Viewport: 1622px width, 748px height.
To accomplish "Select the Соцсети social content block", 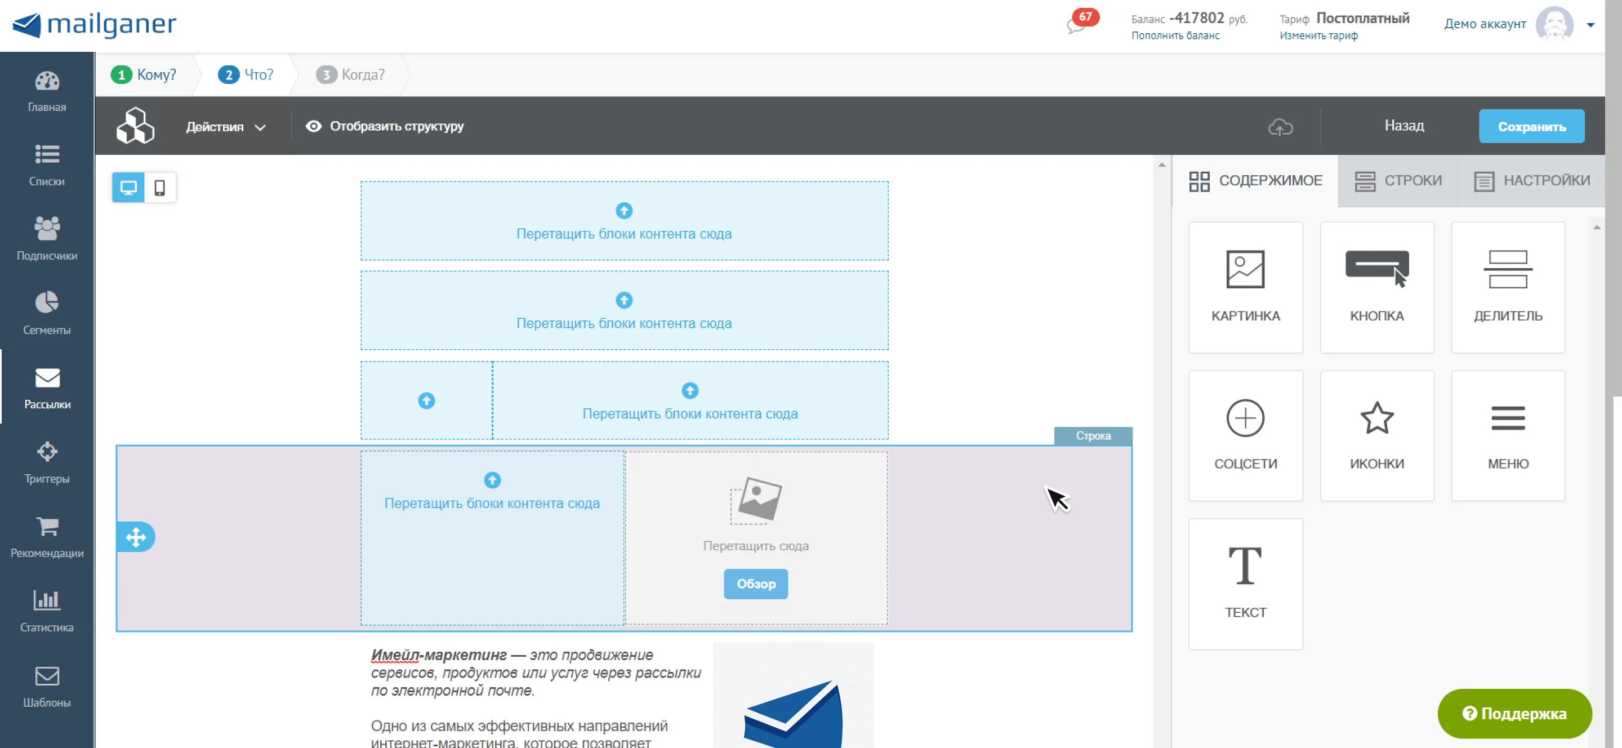I will 1245,436.
